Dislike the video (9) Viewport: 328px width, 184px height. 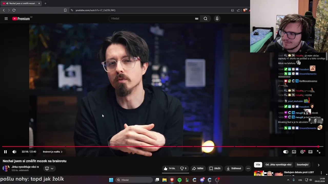(183, 168)
